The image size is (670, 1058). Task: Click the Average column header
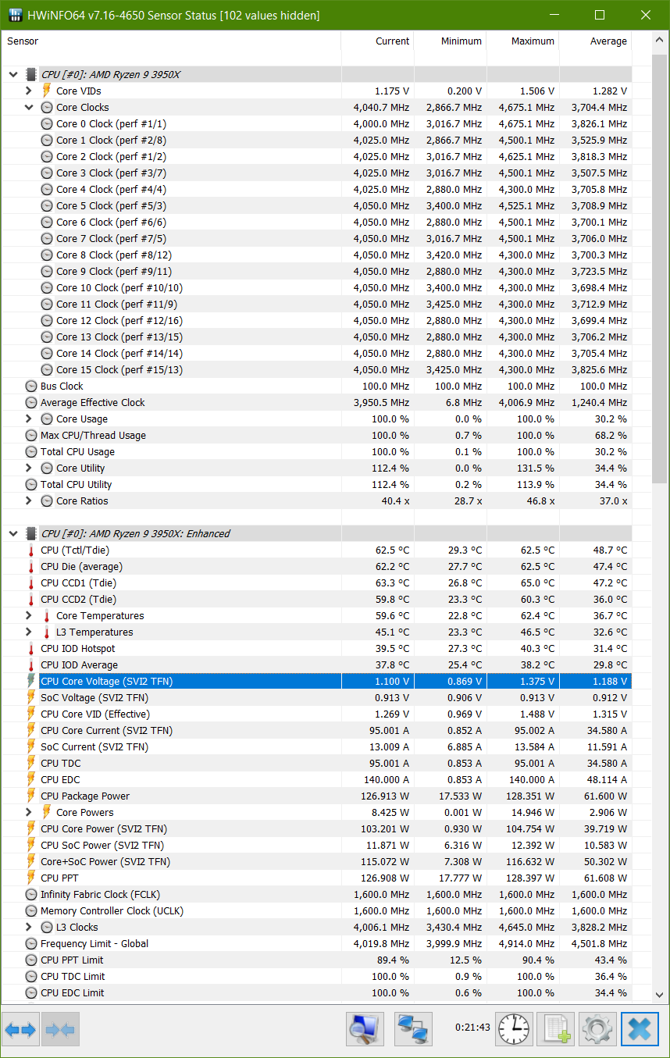[596, 41]
